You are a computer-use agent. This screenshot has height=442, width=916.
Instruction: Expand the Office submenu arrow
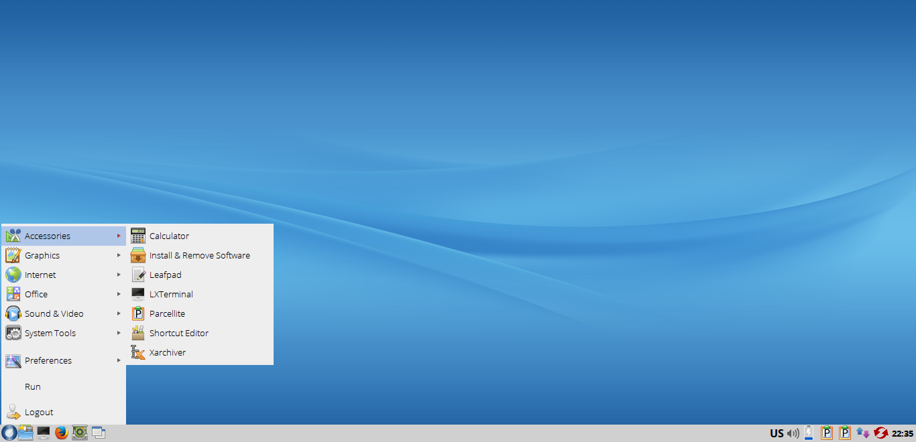[119, 294]
